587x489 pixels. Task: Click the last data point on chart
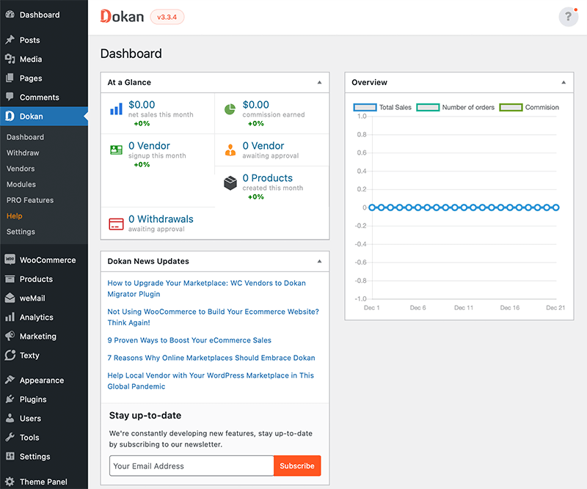556,207
